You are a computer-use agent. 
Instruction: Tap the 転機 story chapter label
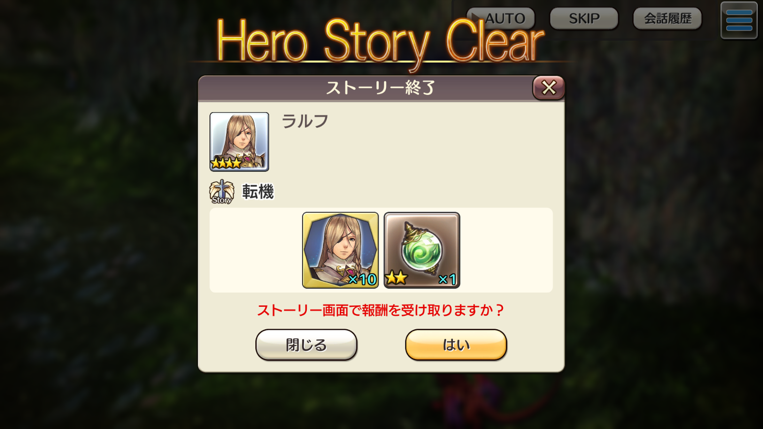click(x=258, y=192)
